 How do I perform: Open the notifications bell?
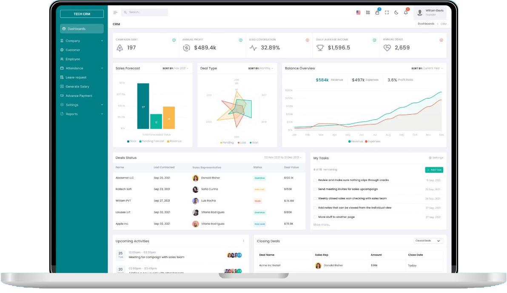(x=406, y=12)
